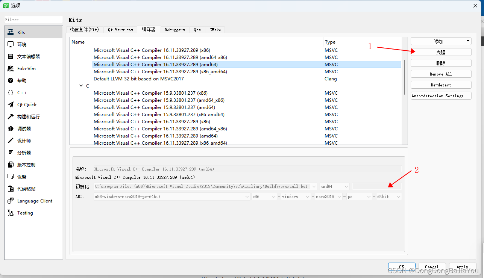The image size is (484, 278).
Task: Open the 添加 dropdown button
Action: [x=441, y=41]
